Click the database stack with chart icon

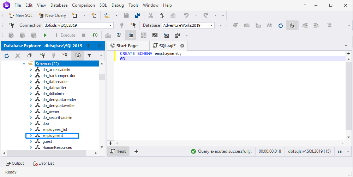[x=178, y=35]
